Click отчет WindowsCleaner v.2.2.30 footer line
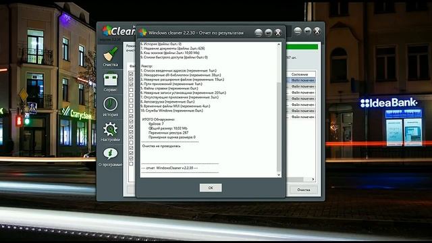Screen dimensions: 432x243 click(x=169, y=168)
